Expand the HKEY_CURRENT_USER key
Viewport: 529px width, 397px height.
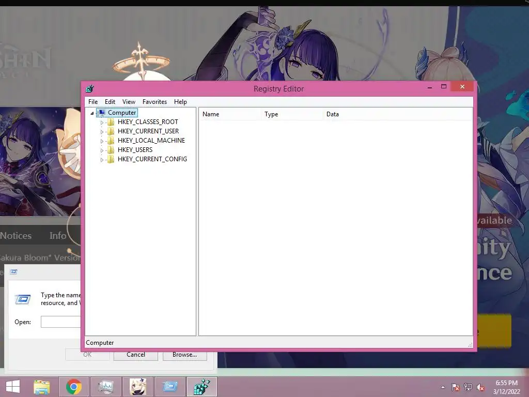point(102,132)
